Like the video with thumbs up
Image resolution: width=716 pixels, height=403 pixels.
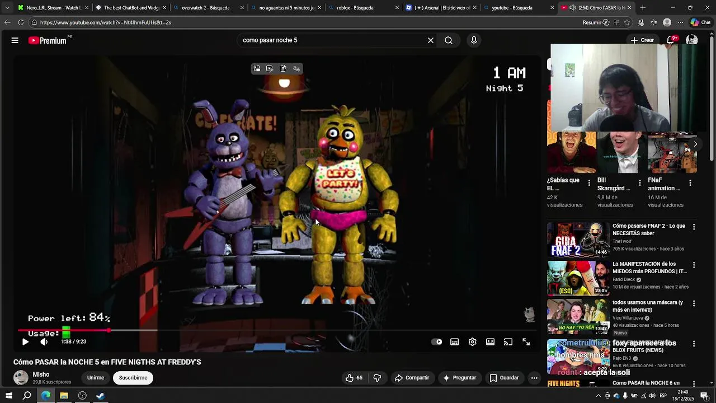click(x=355, y=378)
